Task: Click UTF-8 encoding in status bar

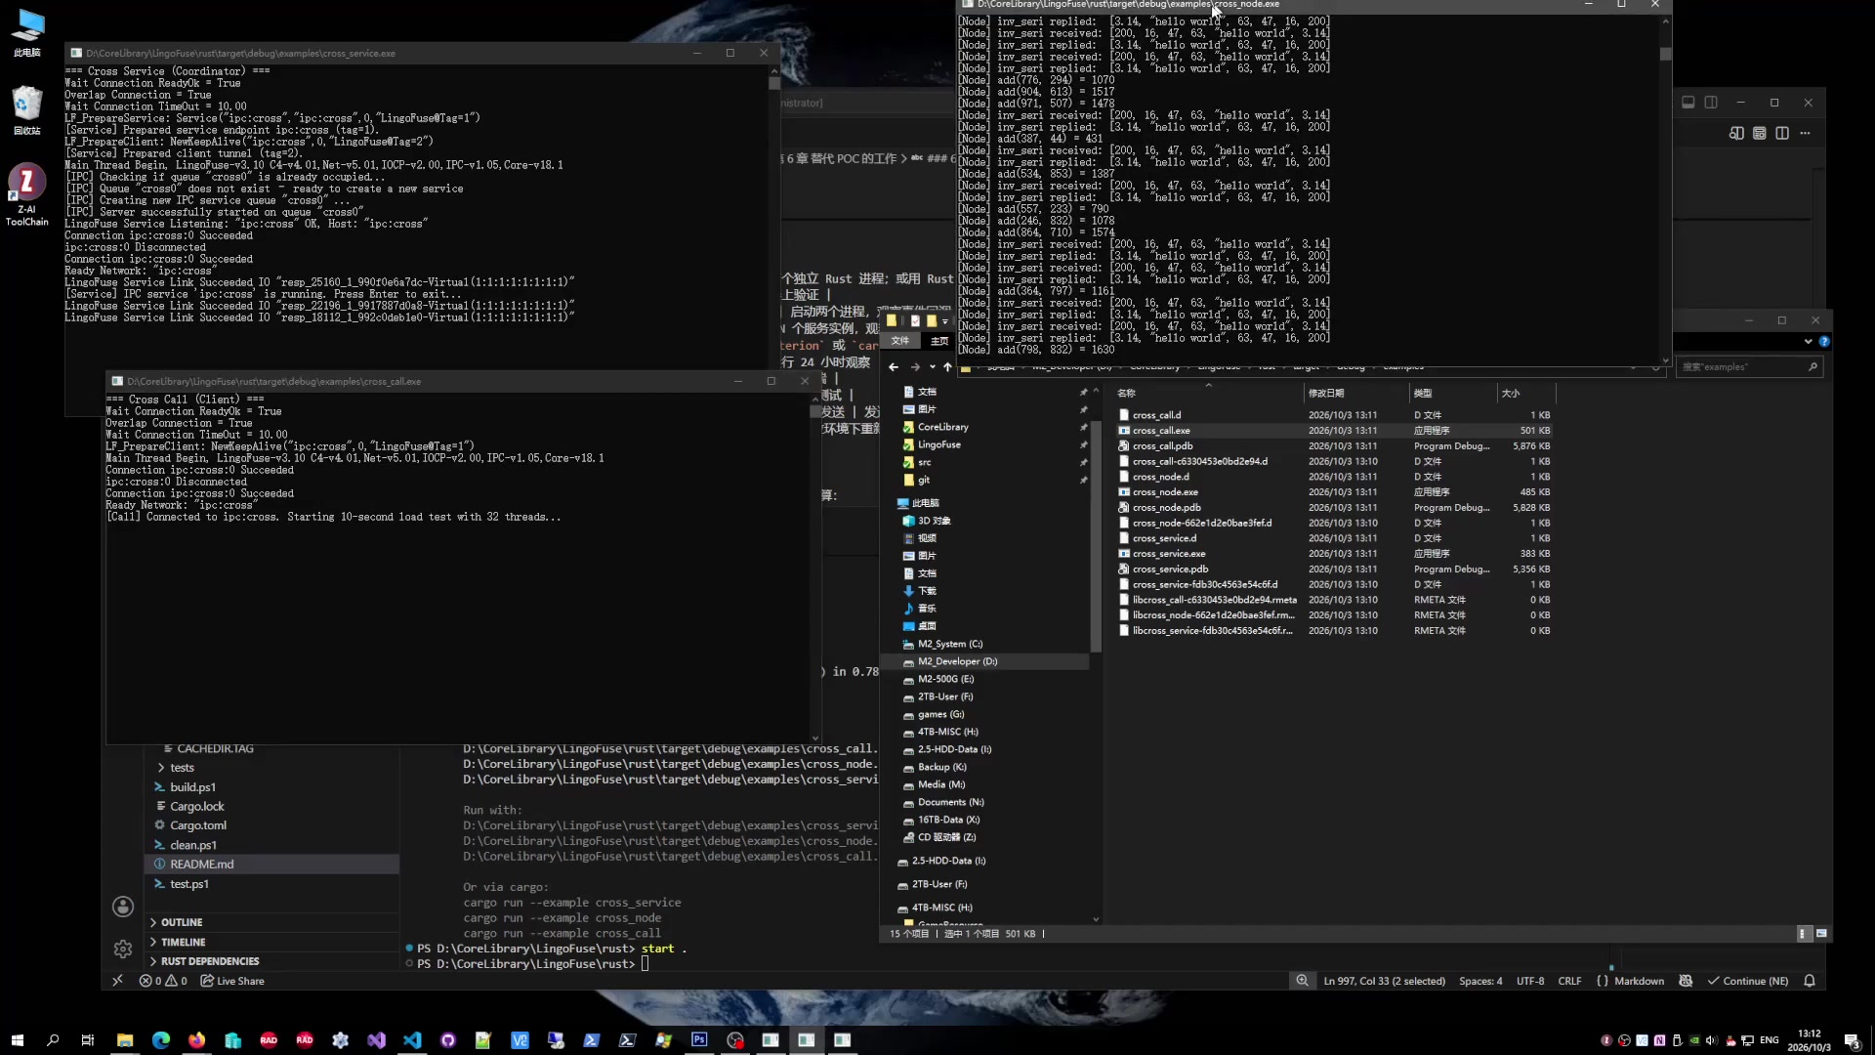Action: click(1530, 981)
